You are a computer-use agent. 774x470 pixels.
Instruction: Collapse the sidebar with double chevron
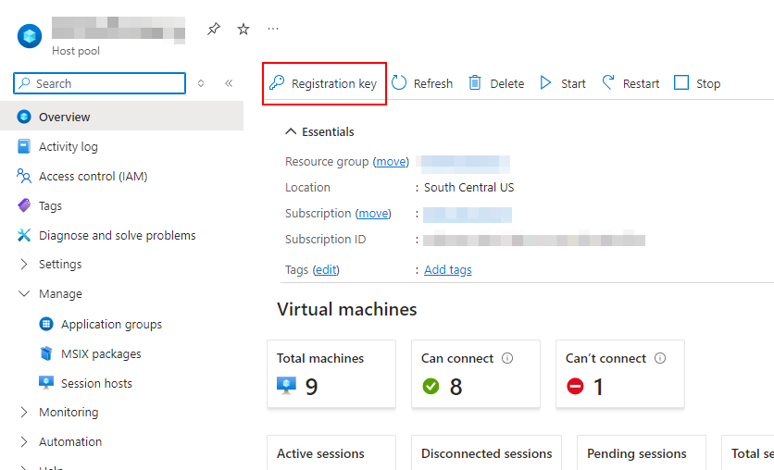tap(229, 83)
